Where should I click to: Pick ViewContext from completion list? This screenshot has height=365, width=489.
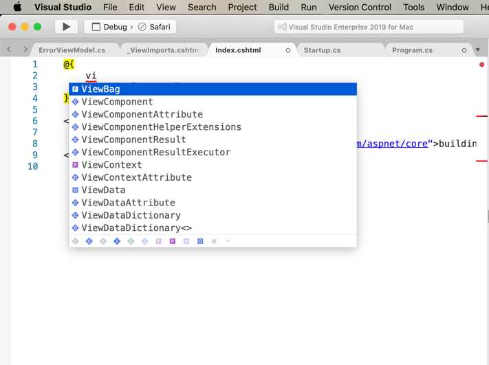coord(213,165)
